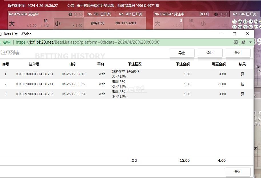Switch to the No..783 已开奖 tab
Image resolution: width=261 pixels, height=178 pixels.
tap(99, 14)
